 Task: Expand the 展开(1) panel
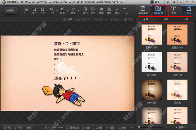point(181,127)
